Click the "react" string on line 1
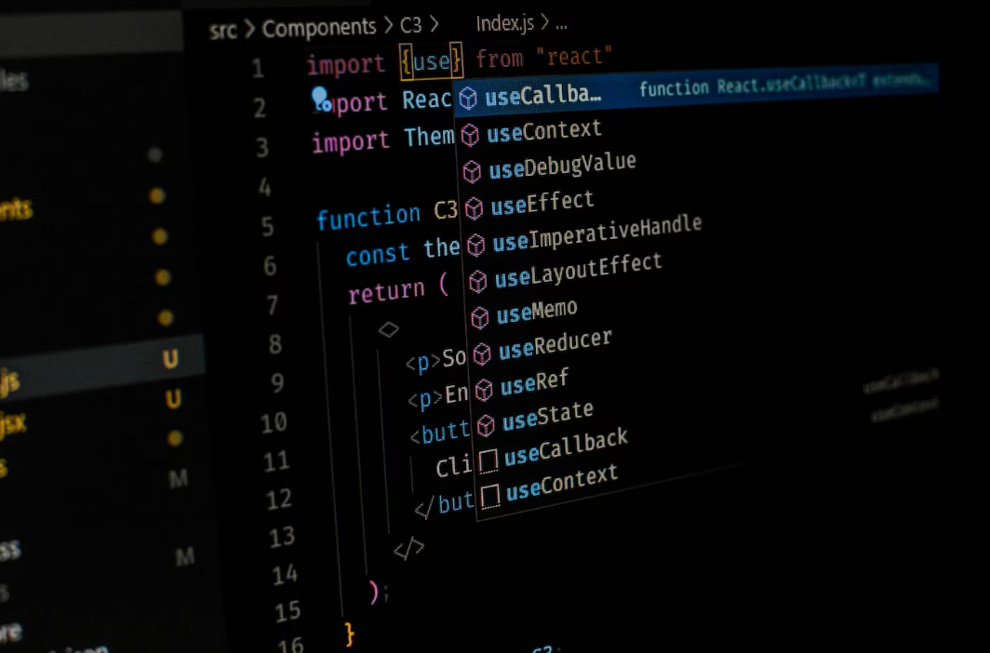The height and width of the screenshot is (653, 990). point(574,57)
